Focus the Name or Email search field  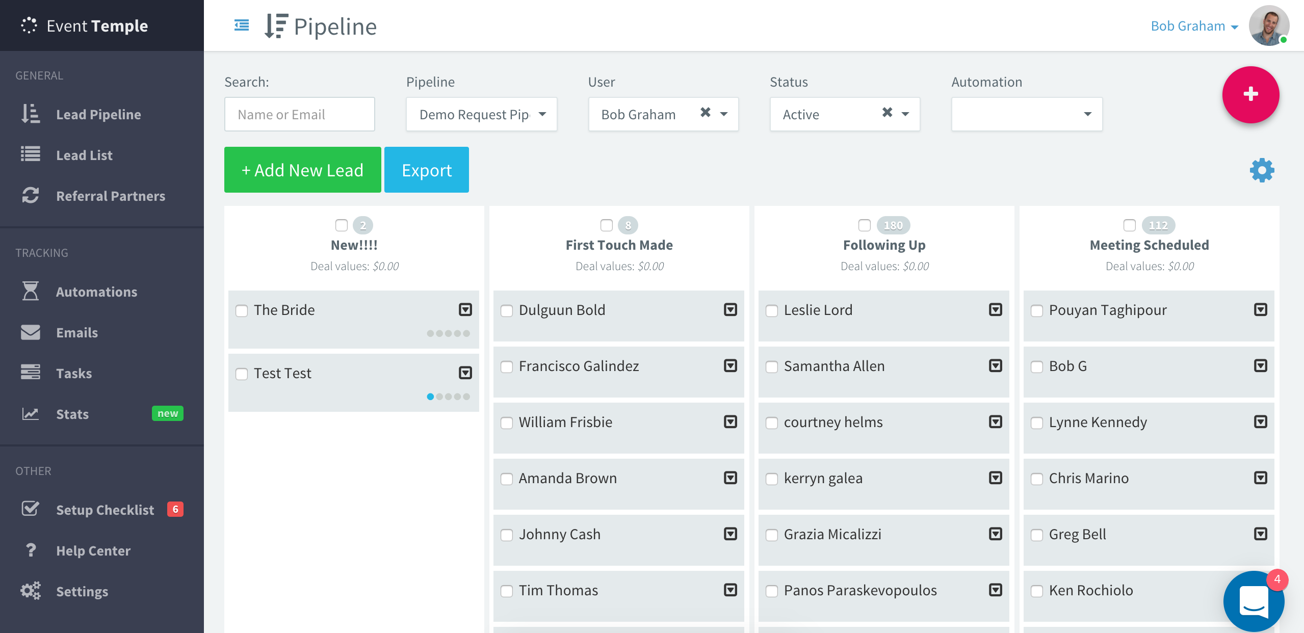[x=300, y=114]
